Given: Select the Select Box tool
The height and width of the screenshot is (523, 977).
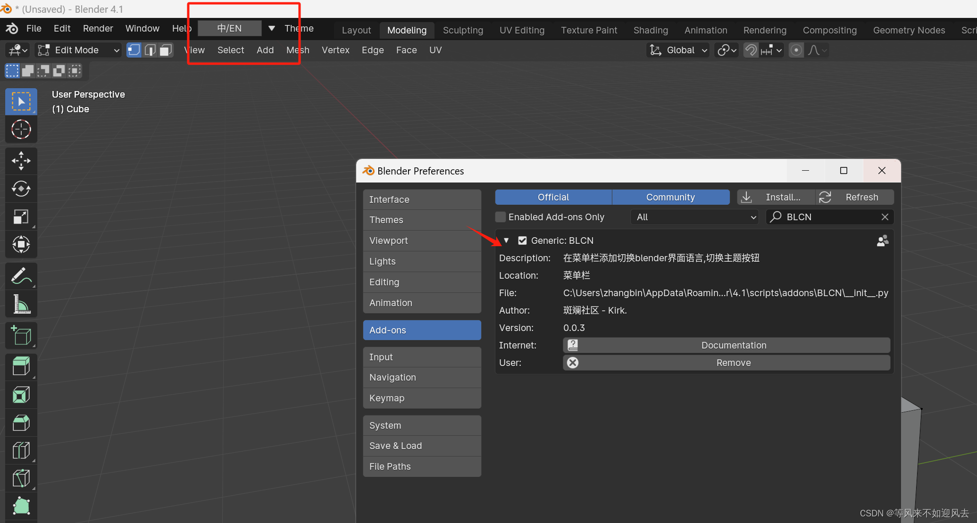Looking at the screenshot, I should (x=21, y=101).
